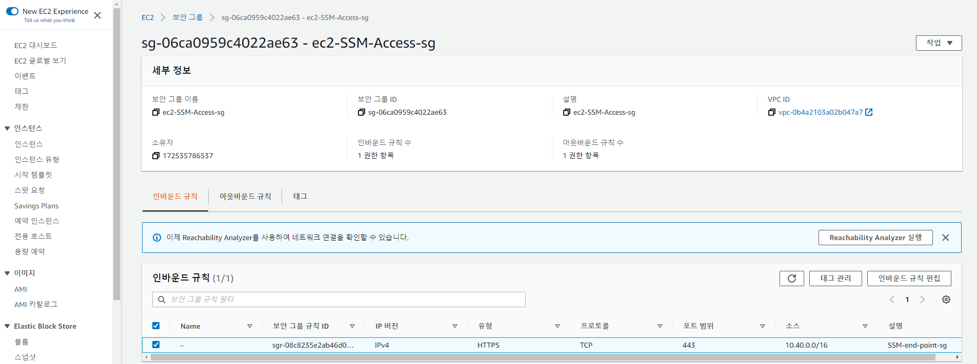Close the New EC2 Experience notice
The height and width of the screenshot is (364, 977).
point(97,15)
